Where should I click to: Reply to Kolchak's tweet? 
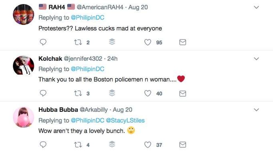point(43,94)
